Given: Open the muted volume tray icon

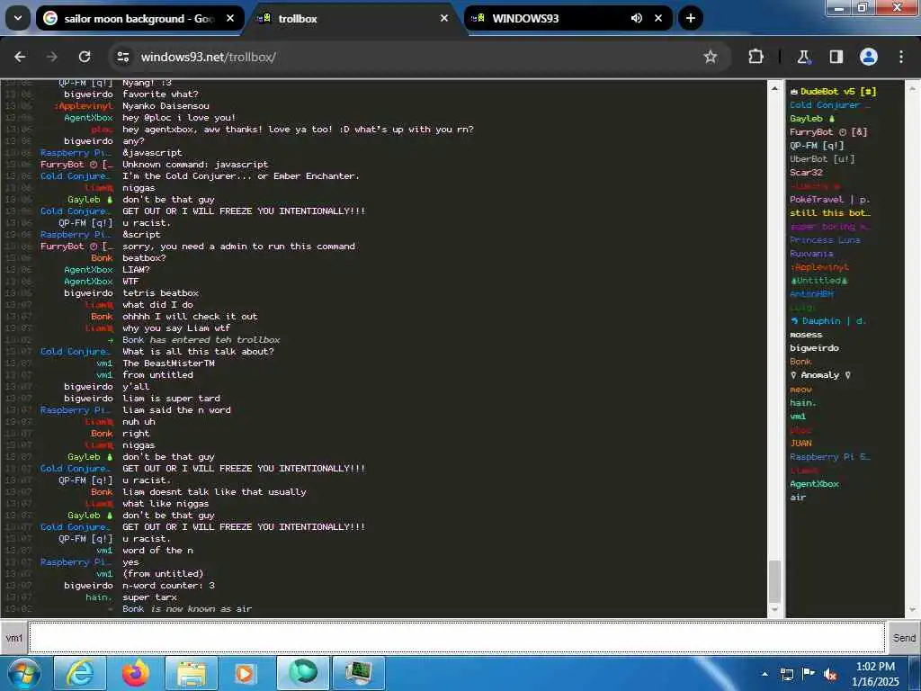Looking at the screenshot, I should [830, 674].
